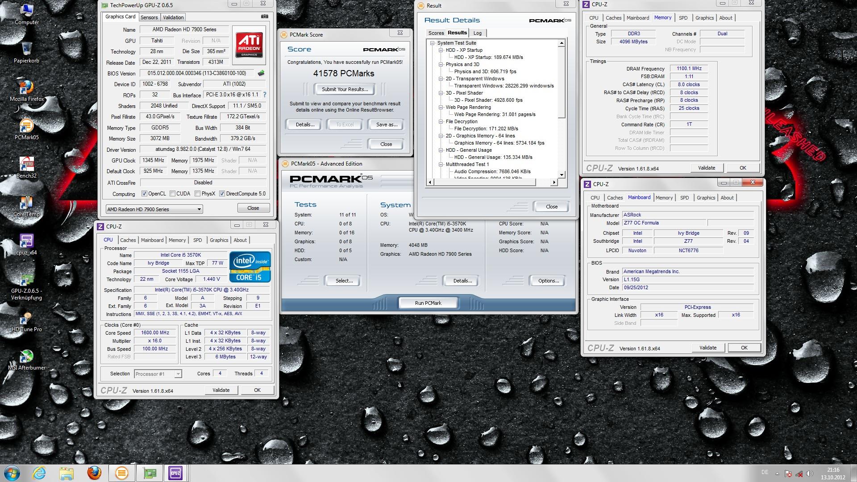Viewport: 857px width, 482px height.
Task: Open the network status tray icon
Action: (799, 474)
